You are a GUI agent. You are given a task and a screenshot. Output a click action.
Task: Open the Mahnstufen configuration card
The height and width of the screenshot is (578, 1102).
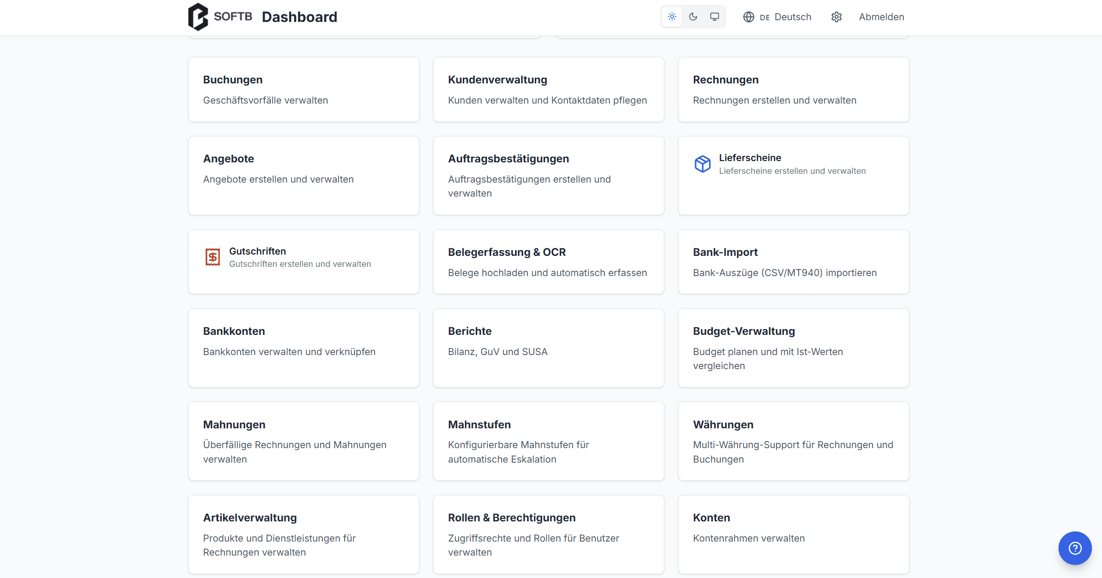point(548,441)
